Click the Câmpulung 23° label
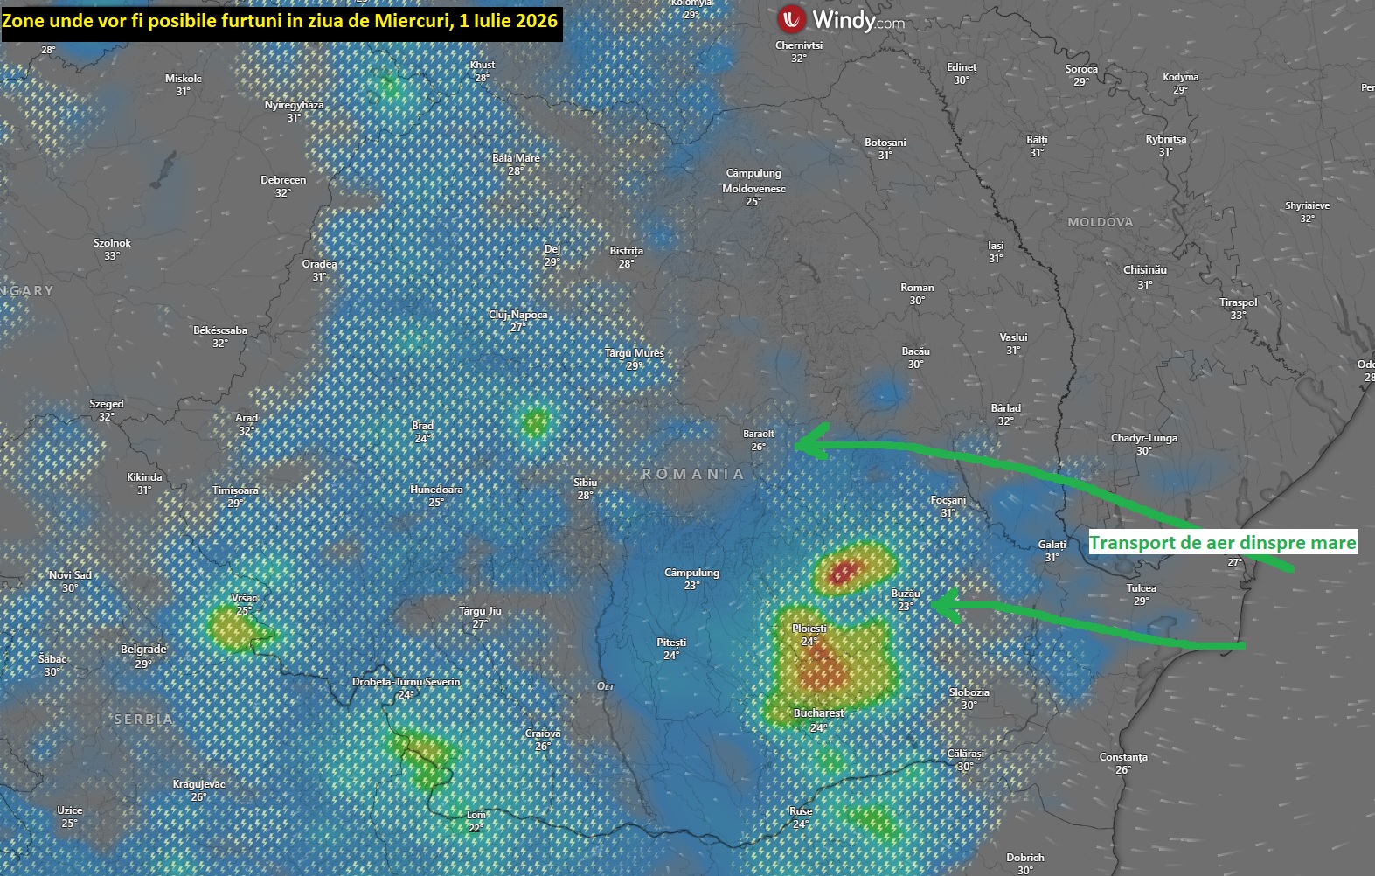 pyautogui.click(x=691, y=579)
